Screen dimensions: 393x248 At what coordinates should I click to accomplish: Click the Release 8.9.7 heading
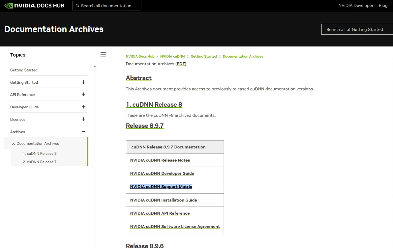[145, 126]
